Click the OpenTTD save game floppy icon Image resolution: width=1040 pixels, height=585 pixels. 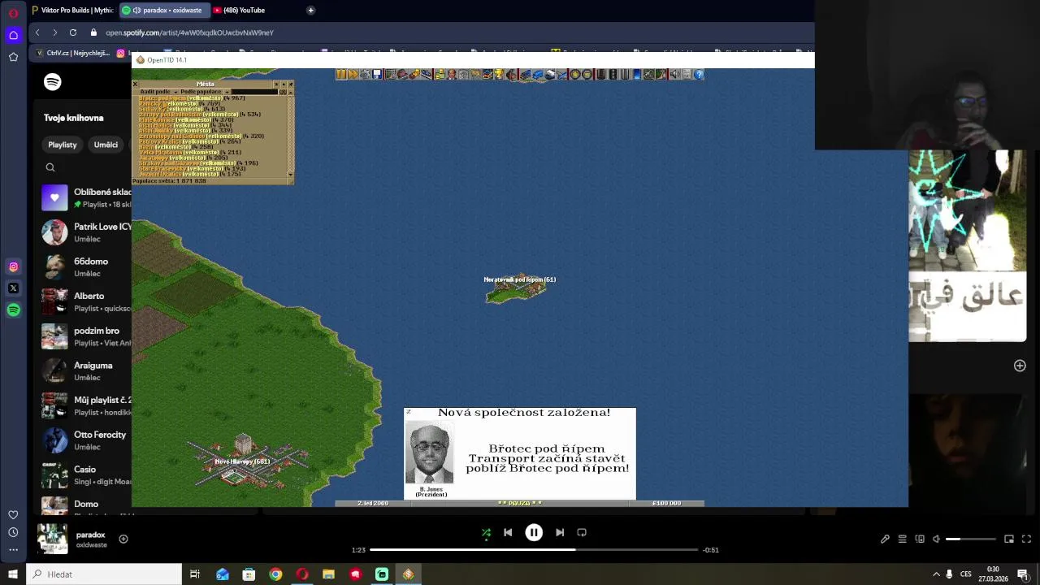click(377, 74)
